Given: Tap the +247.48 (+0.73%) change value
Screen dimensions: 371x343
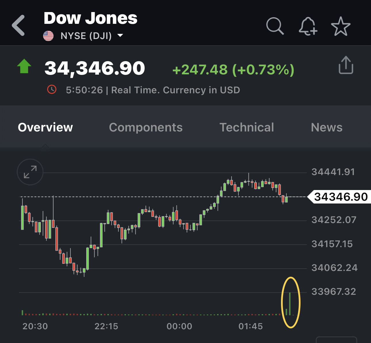Looking at the screenshot, I should pos(233,70).
